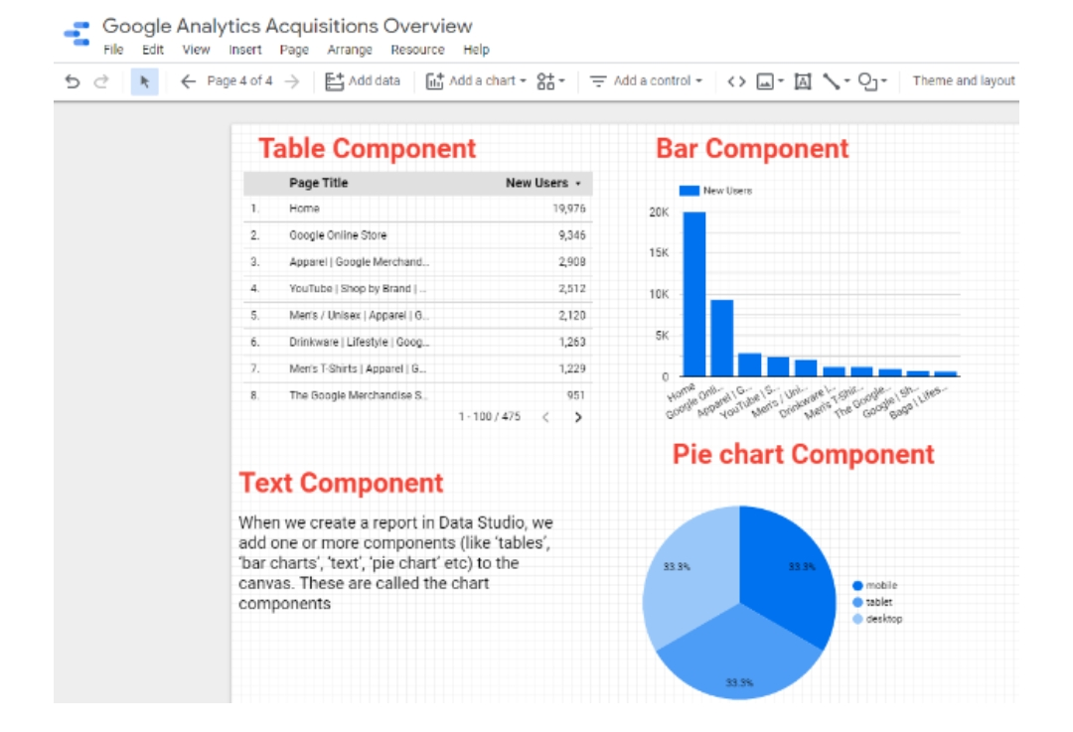Select the Home row in the table
This screenshot has width=1073, height=732.
pyautogui.click(x=417, y=209)
